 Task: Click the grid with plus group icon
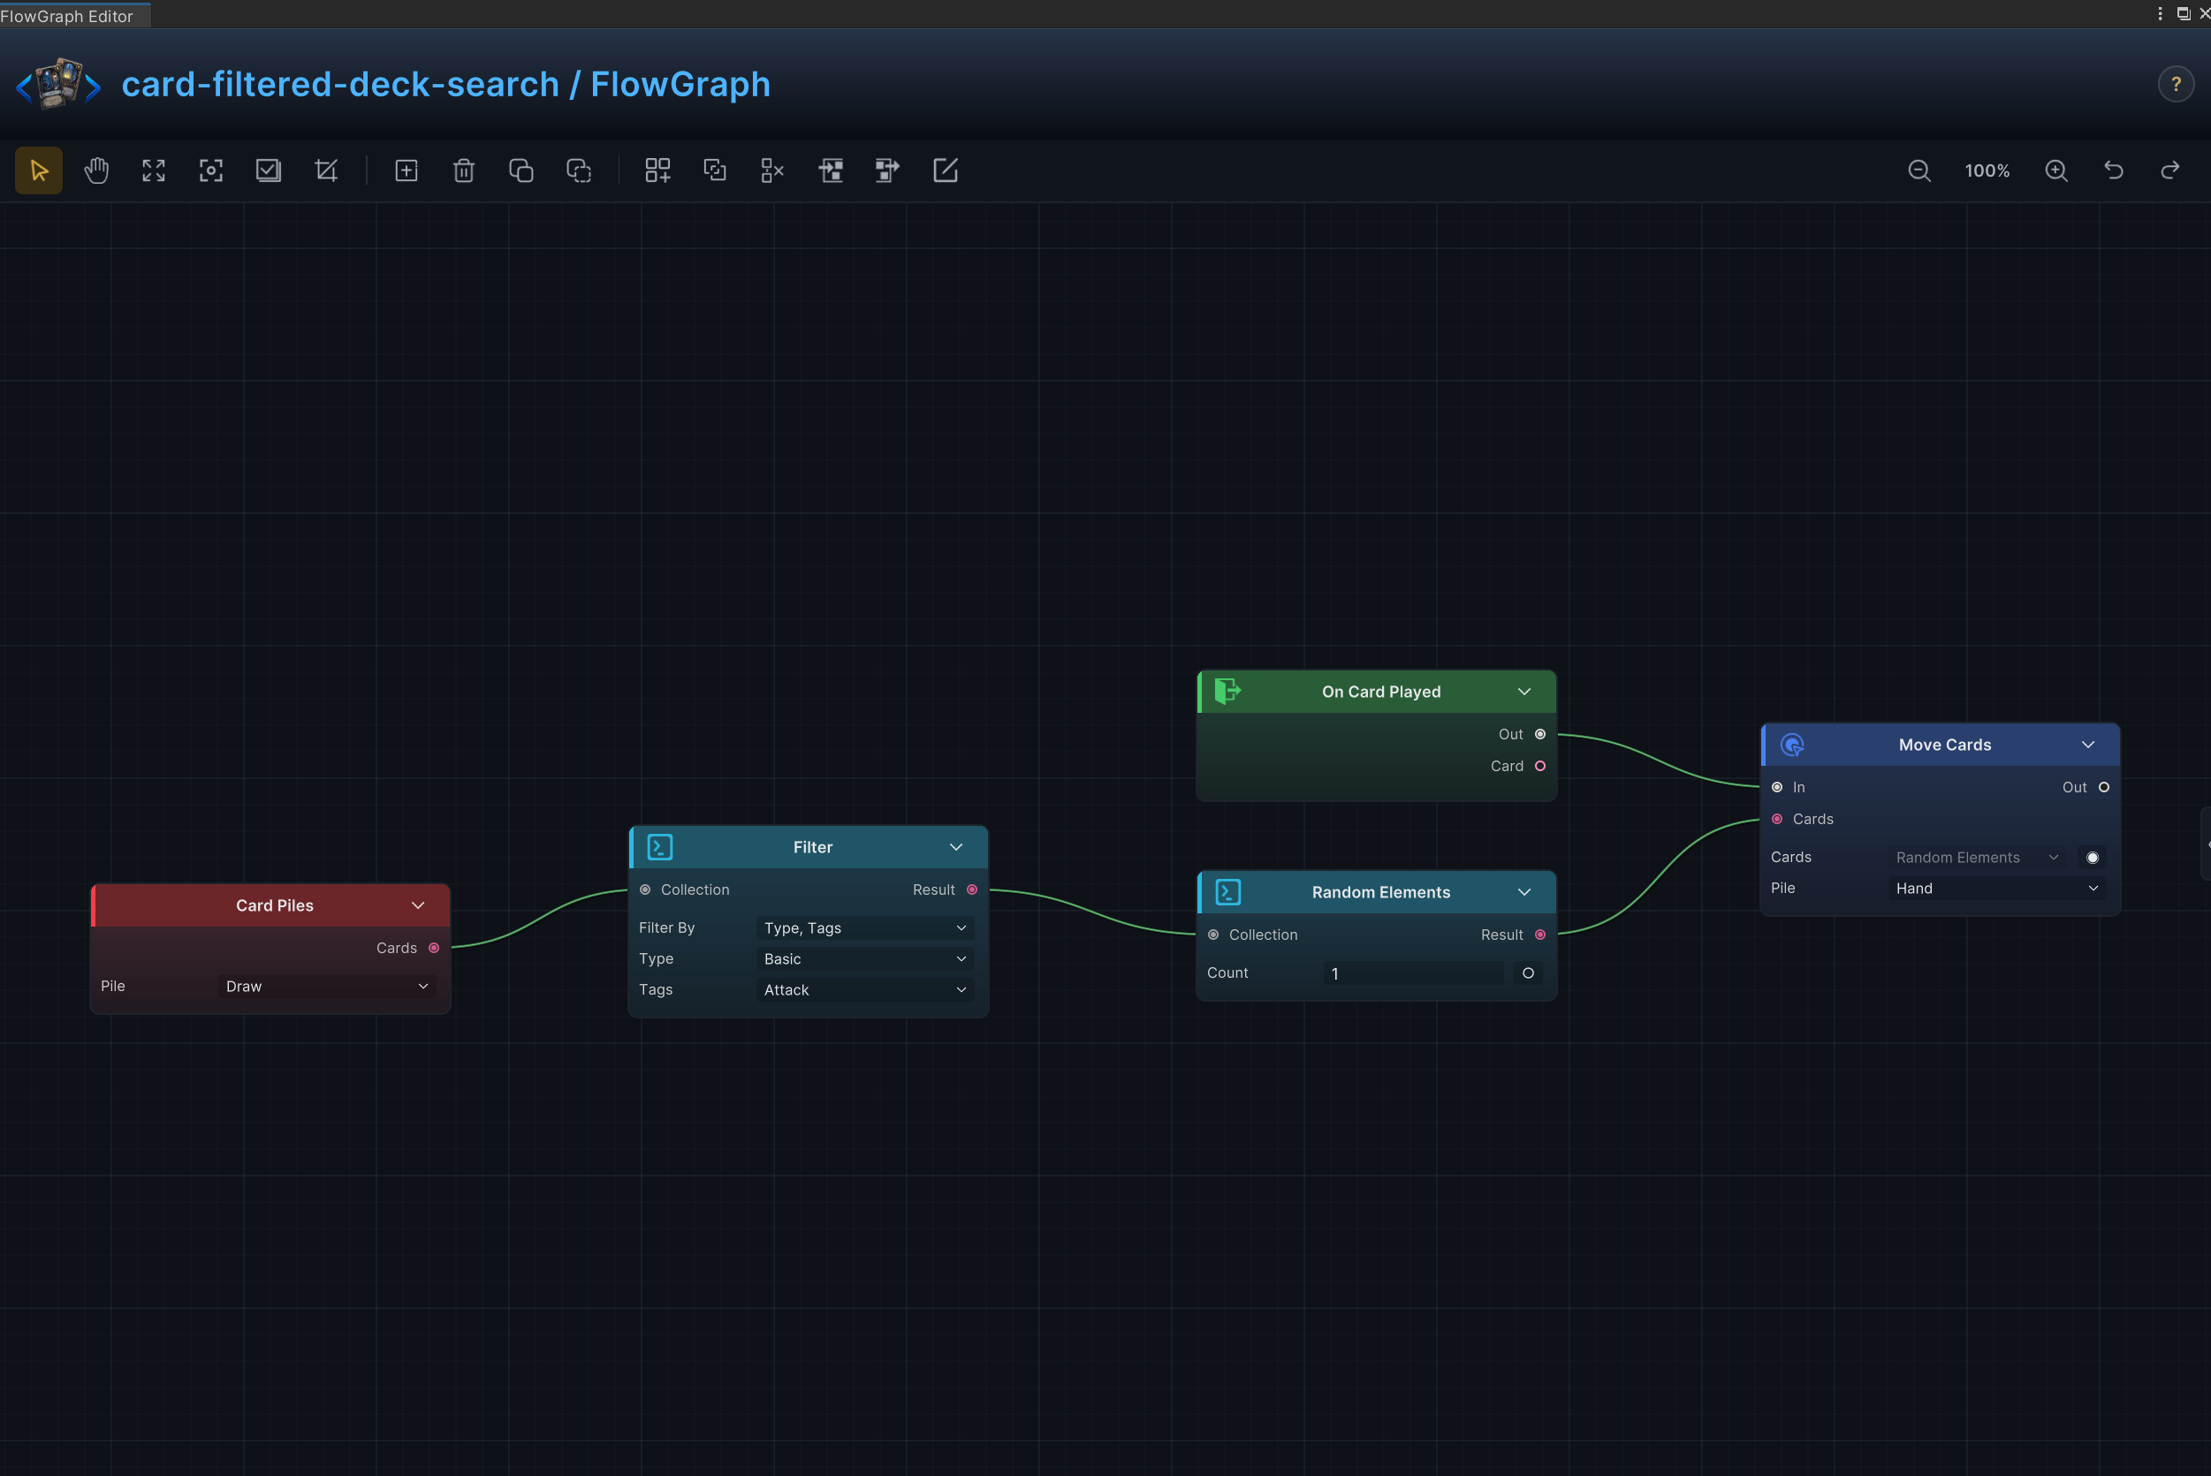point(657,170)
